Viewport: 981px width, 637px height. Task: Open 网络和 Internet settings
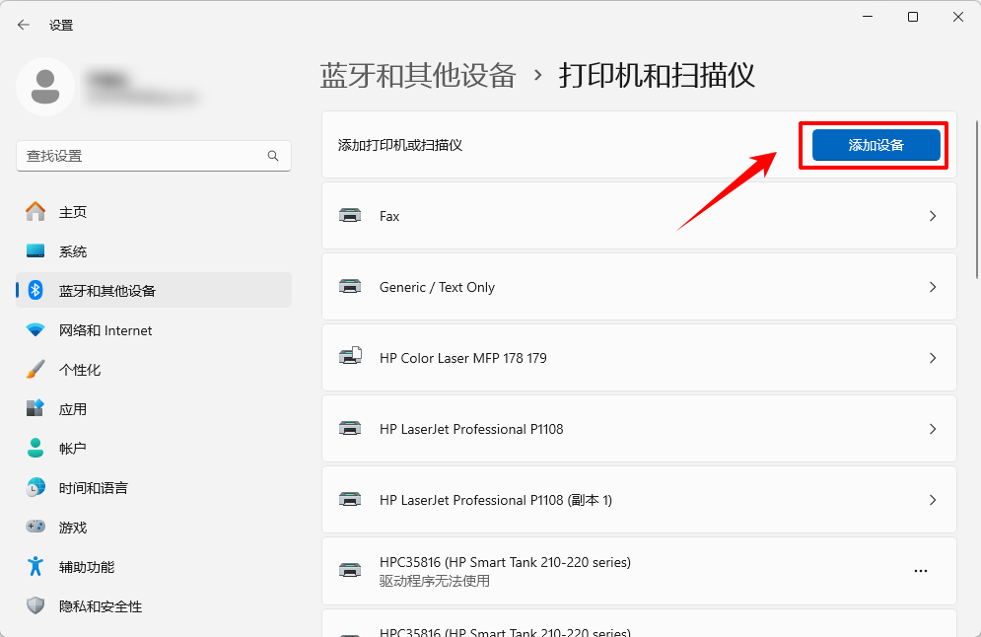click(x=154, y=329)
